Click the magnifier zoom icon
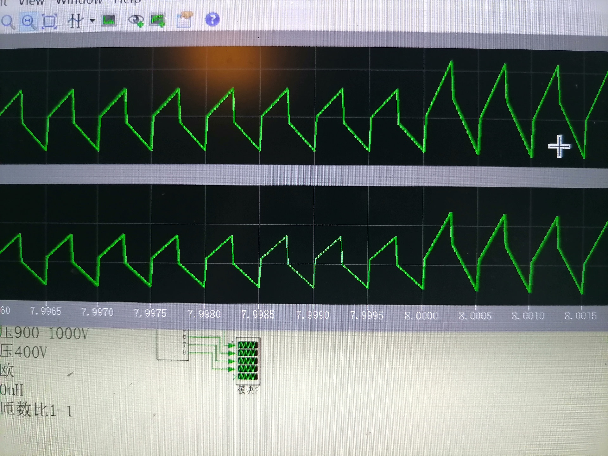The image size is (608, 456). click(x=8, y=22)
